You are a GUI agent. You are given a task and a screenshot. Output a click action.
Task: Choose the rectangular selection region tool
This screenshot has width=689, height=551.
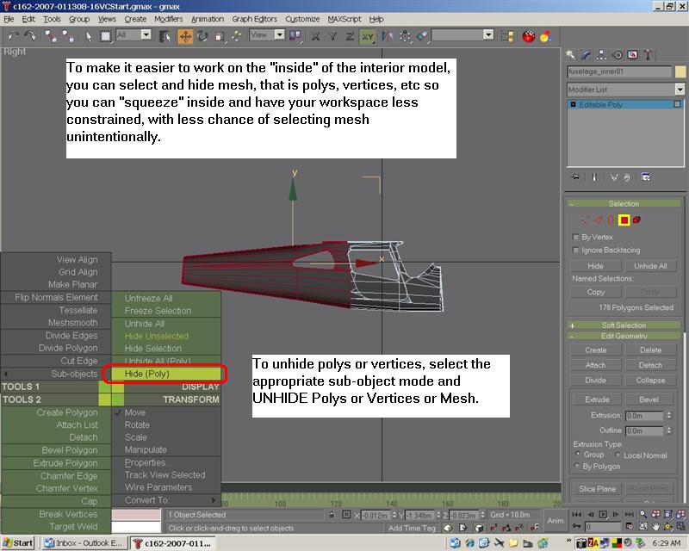[x=105, y=36]
